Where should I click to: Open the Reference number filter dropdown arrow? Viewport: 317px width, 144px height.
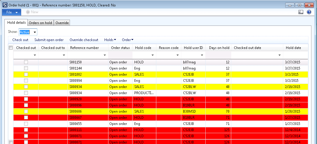pyautogui.click(x=105, y=55)
